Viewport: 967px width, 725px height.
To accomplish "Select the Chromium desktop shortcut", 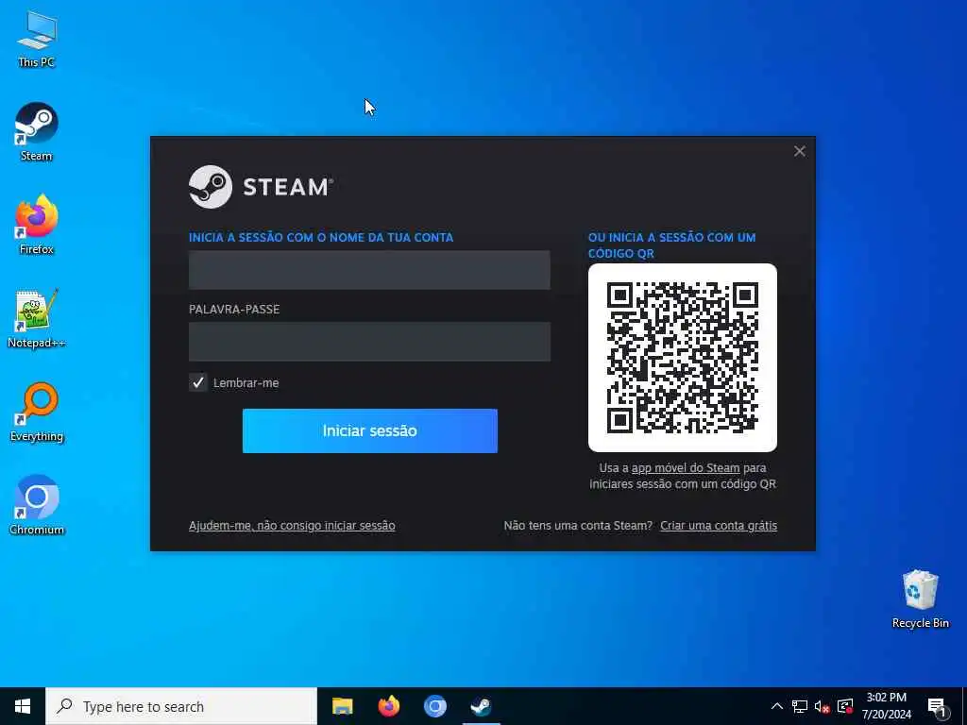I will [x=37, y=506].
